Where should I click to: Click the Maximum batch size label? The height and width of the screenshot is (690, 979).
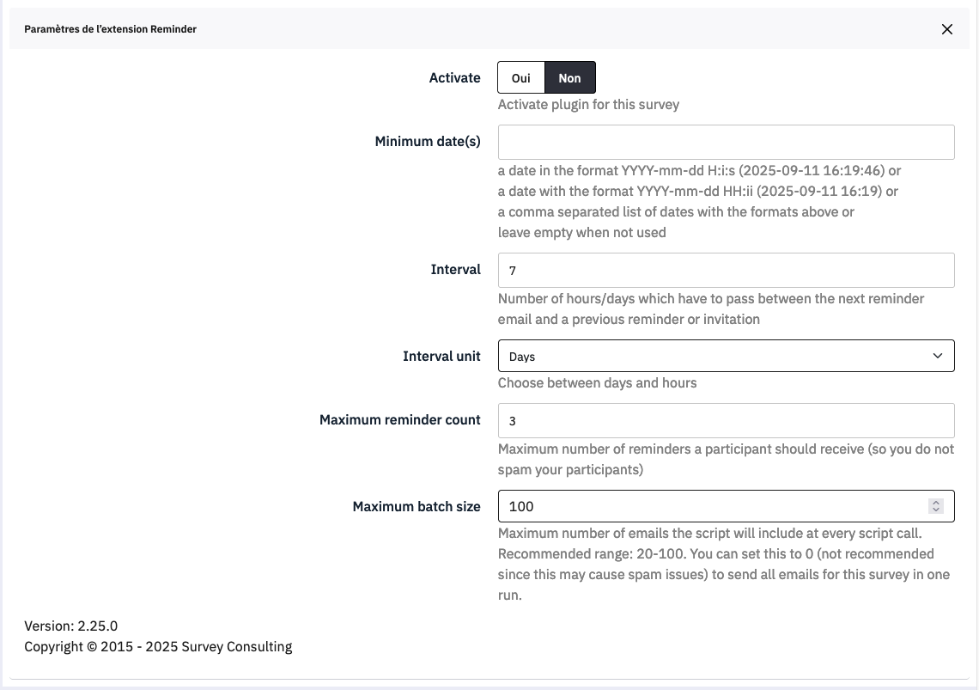(417, 506)
